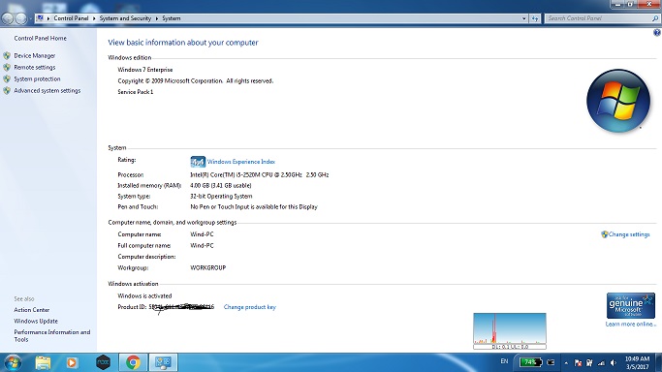
Task: Show hidden tray icons arrow
Action: (566, 362)
